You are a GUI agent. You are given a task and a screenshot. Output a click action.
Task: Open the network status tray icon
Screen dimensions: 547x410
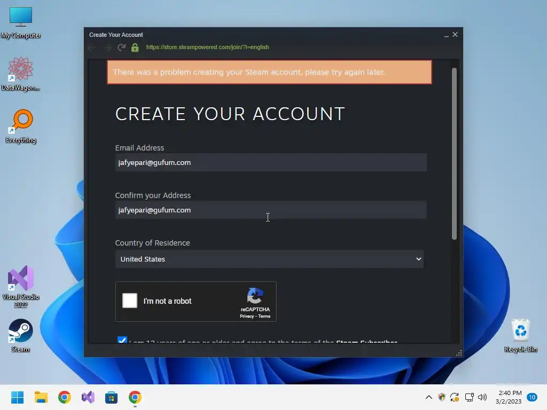point(469,397)
